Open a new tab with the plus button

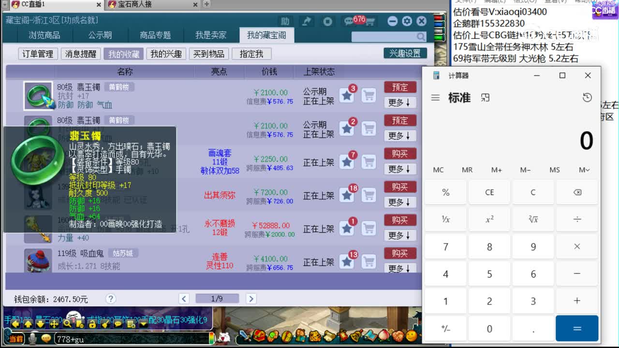pyautogui.click(x=206, y=4)
